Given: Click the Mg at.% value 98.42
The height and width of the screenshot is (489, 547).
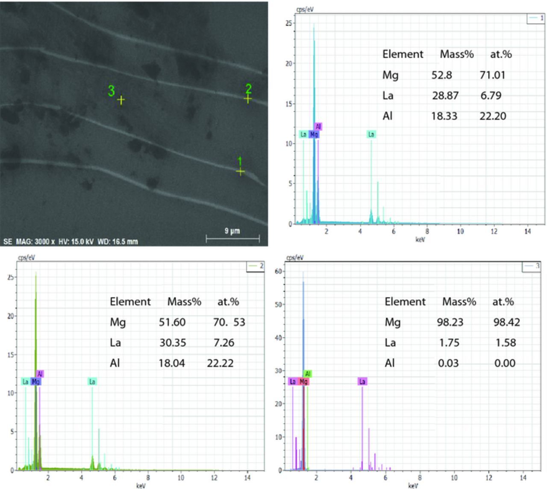Looking at the screenshot, I should 506,322.
